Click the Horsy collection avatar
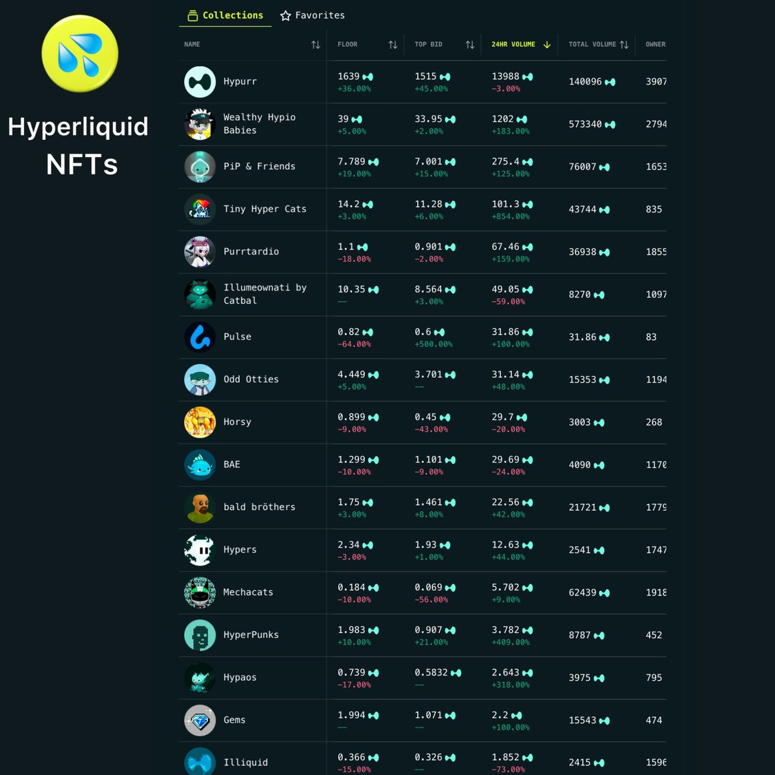The height and width of the screenshot is (775, 775). point(200,422)
